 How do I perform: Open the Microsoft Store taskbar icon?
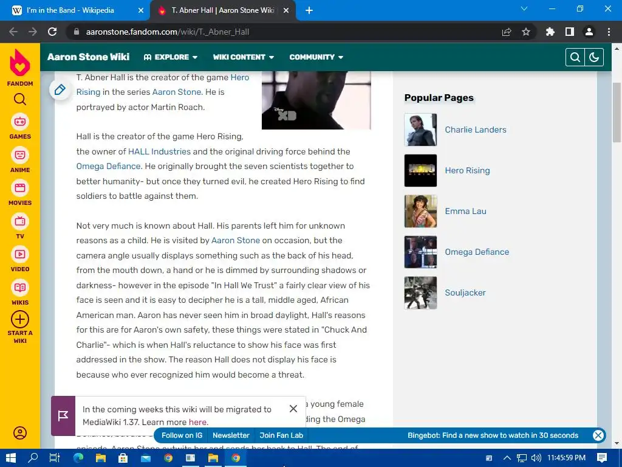tap(123, 458)
